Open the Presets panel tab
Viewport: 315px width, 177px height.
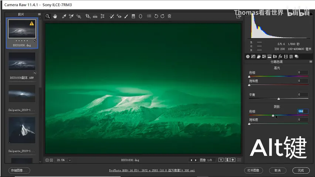(291, 56)
